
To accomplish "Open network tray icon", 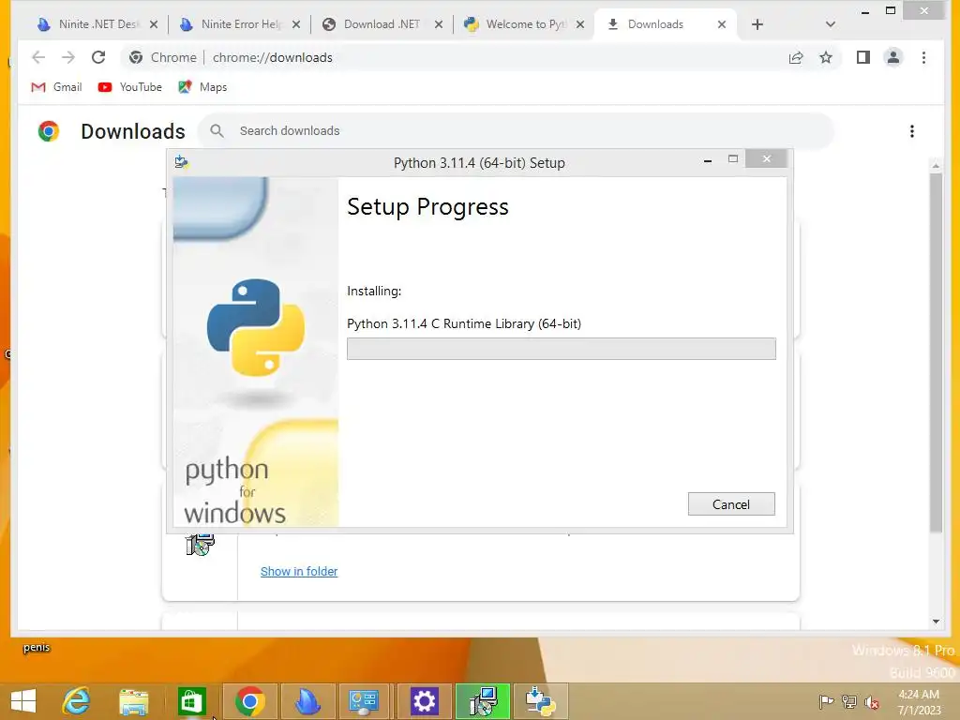I will click(x=849, y=701).
